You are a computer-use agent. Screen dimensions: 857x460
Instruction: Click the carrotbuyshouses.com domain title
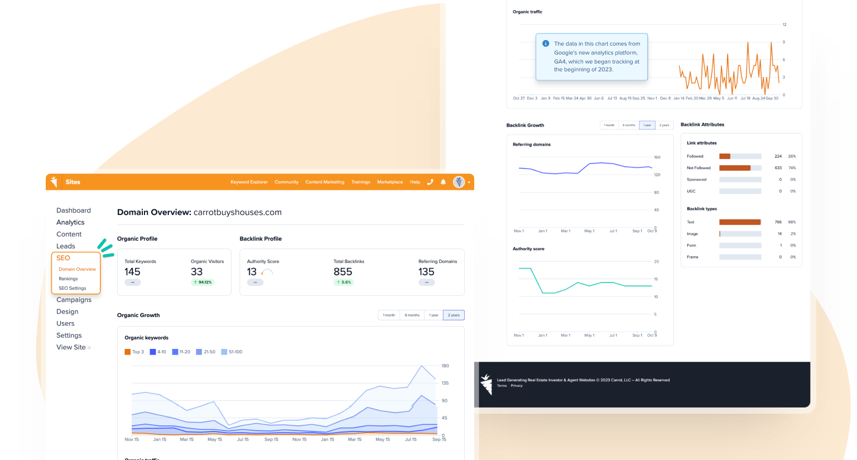(x=238, y=212)
